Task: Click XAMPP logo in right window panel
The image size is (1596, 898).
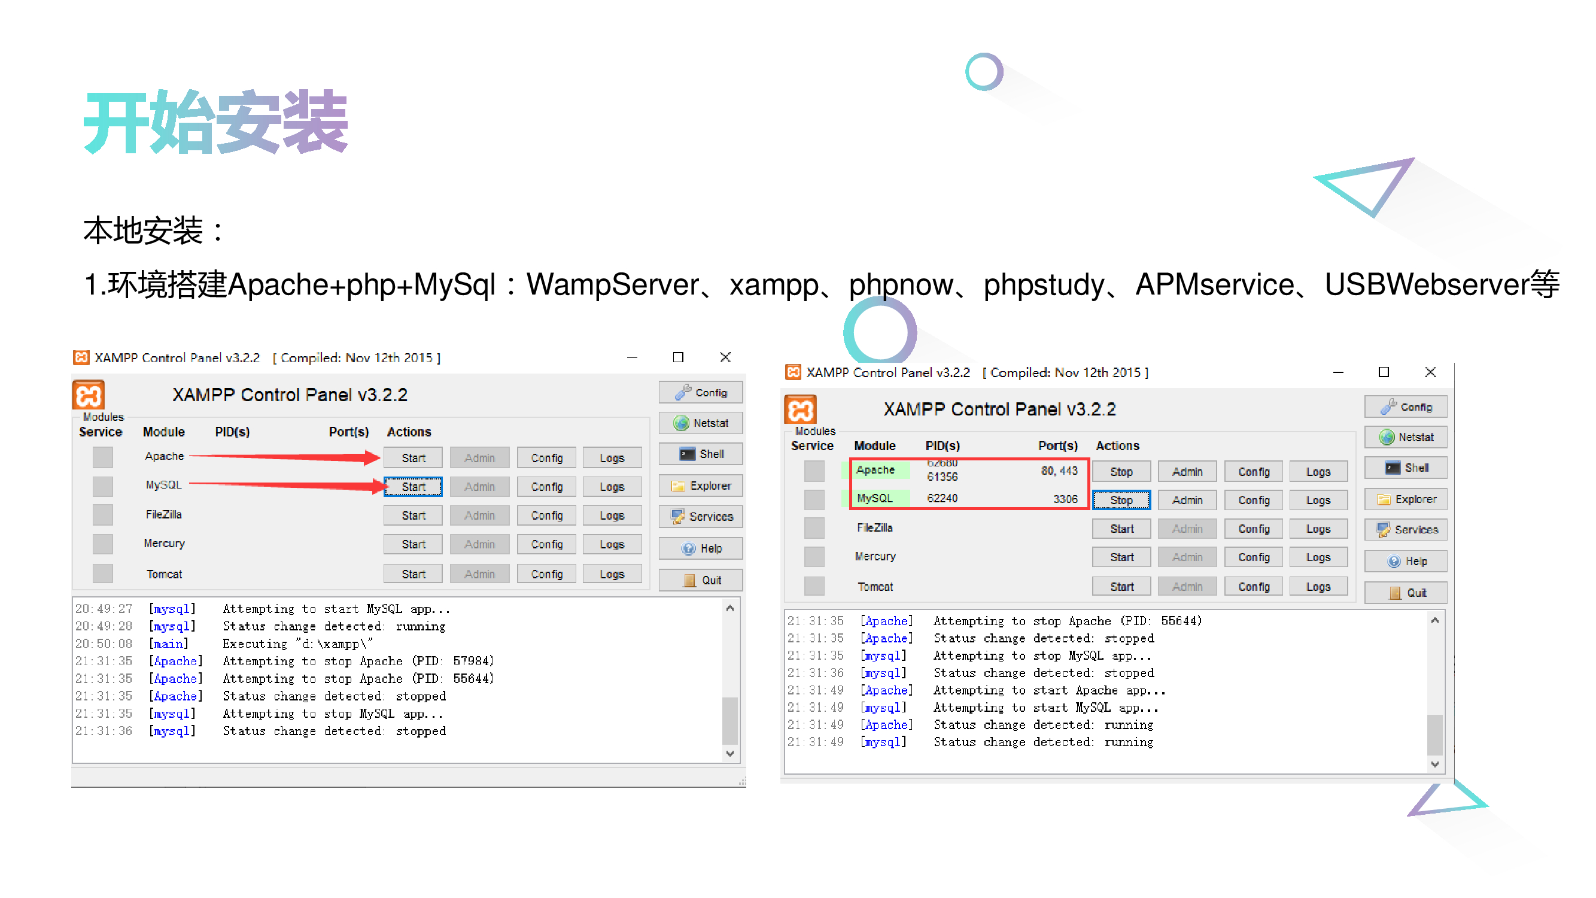Action: click(801, 409)
